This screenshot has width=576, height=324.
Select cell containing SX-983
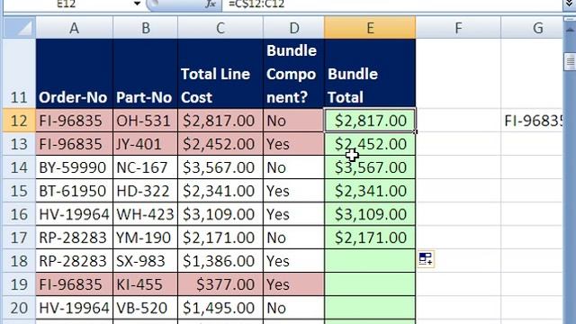tap(146, 261)
